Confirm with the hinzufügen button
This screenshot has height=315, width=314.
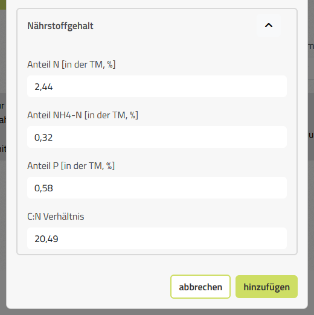click(x=266, y=287)
